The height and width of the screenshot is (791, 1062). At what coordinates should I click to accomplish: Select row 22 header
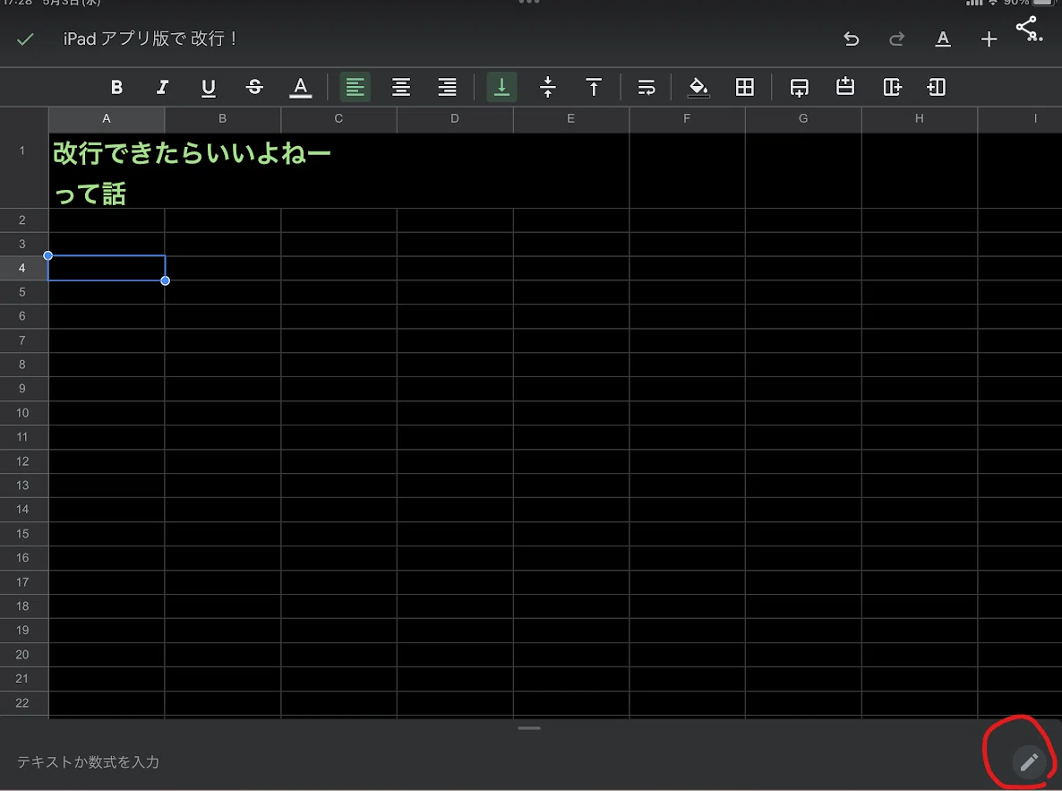pos(23,703)
